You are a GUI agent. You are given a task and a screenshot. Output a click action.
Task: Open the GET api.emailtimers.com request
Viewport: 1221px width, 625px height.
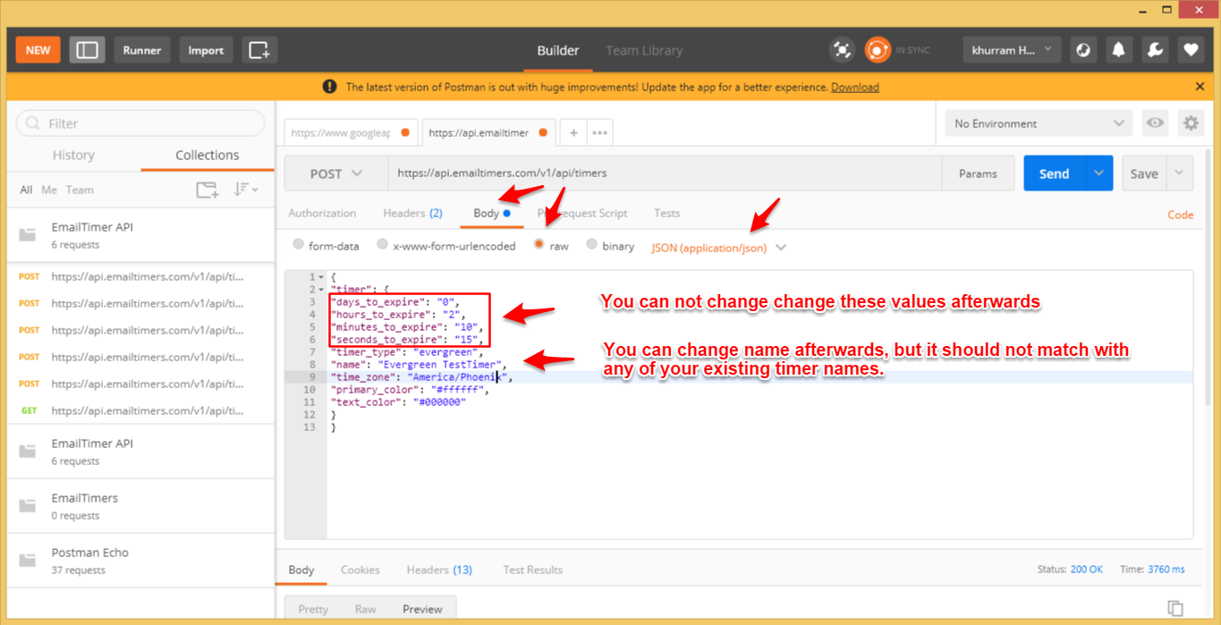click(x=140, y=410)
